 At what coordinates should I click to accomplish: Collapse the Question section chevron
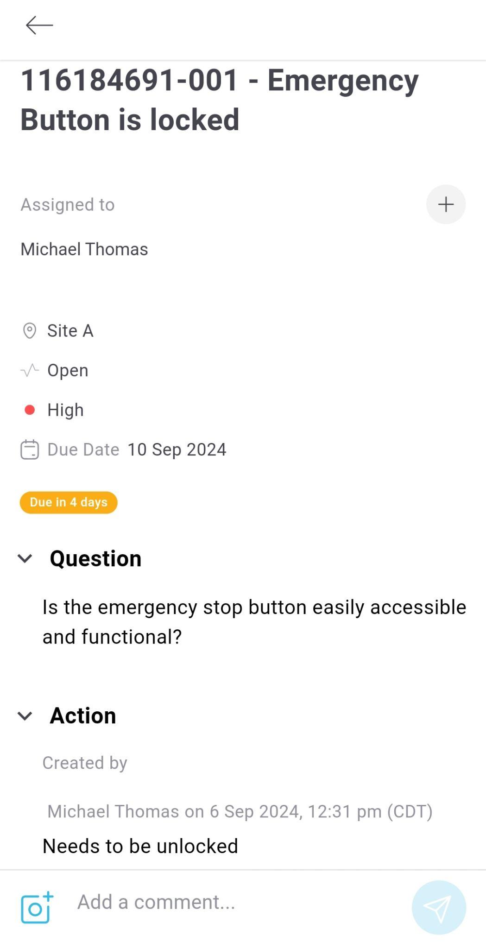(x=25, y=558)
